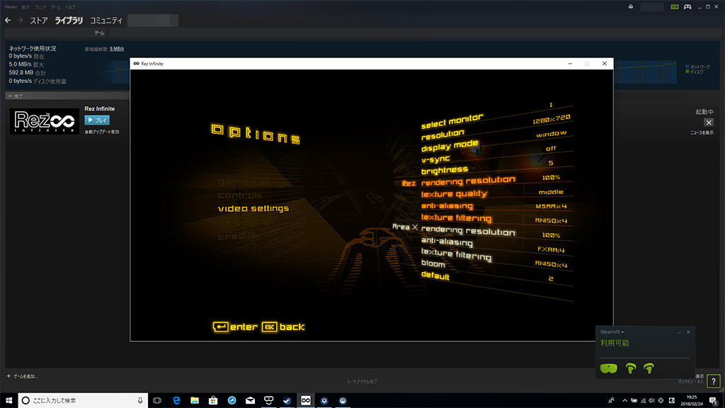
Task: Click the headset icon in SteamVR panel
Action: click(x=608, y=368)
